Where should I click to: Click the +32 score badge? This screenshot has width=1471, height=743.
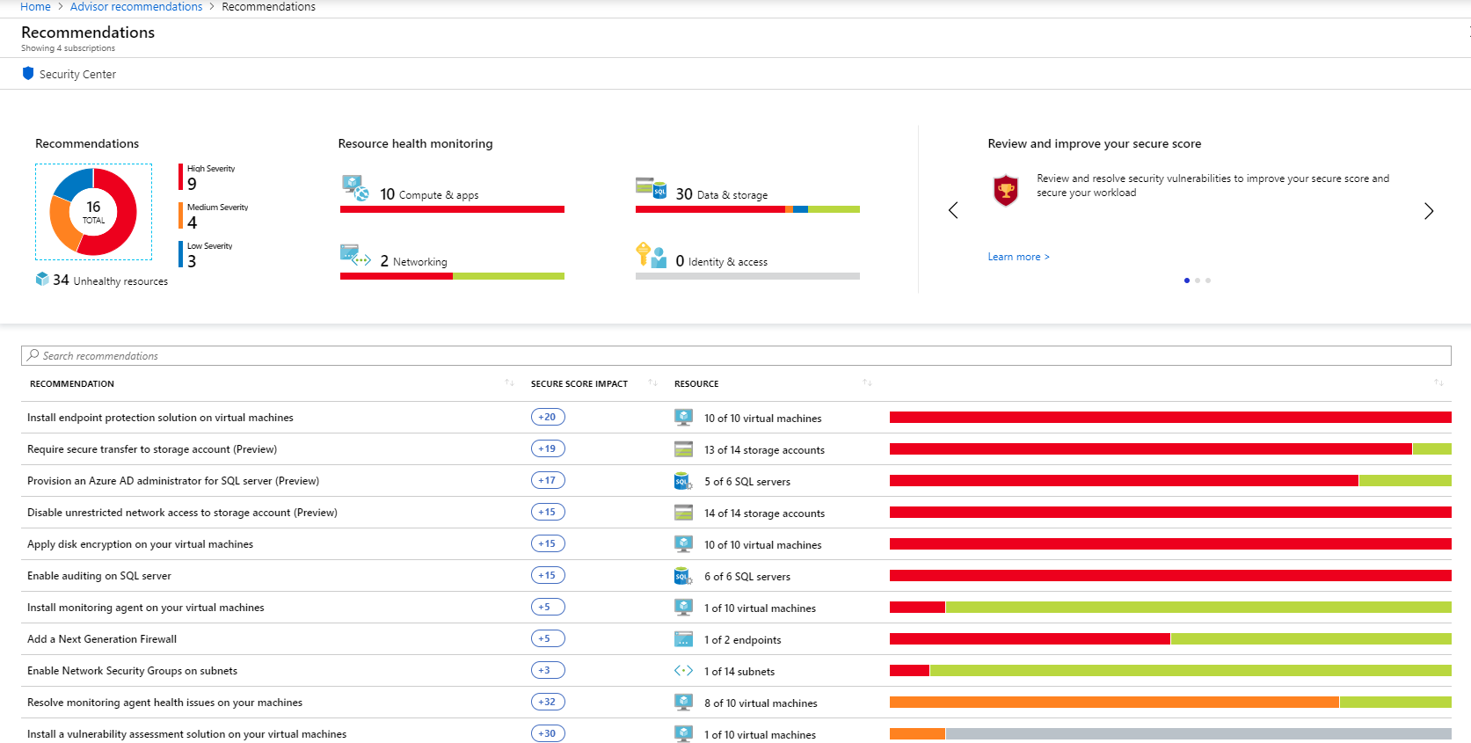[x=548, y=702]
